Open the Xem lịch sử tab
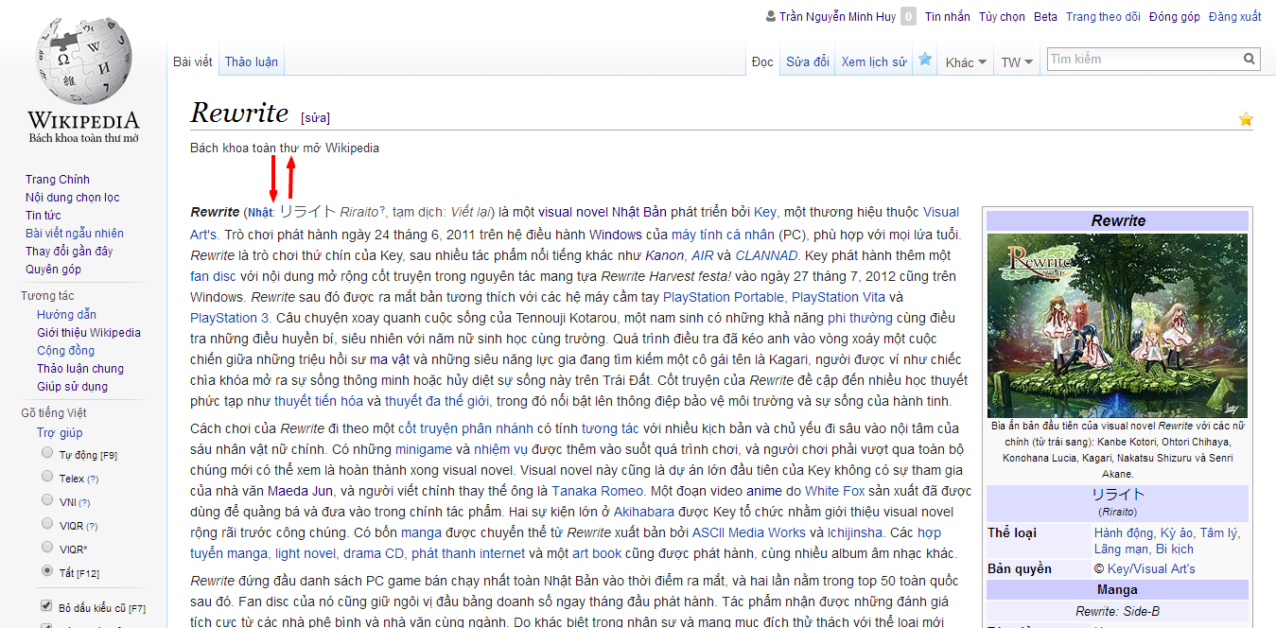 (x=874, y=61)
